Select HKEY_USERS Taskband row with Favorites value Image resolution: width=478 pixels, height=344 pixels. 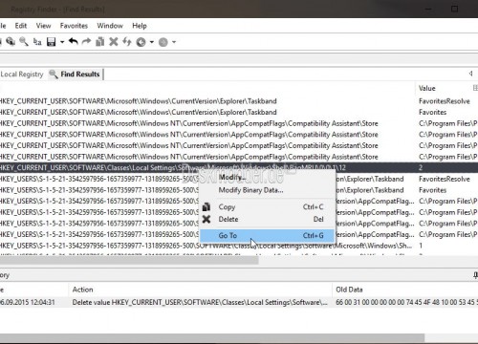pyautogui.click(x=239, y=190)
